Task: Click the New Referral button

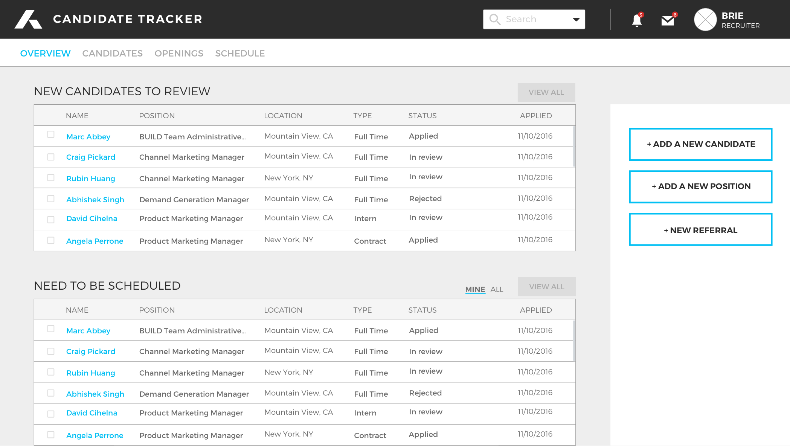Action: (700, 230)
